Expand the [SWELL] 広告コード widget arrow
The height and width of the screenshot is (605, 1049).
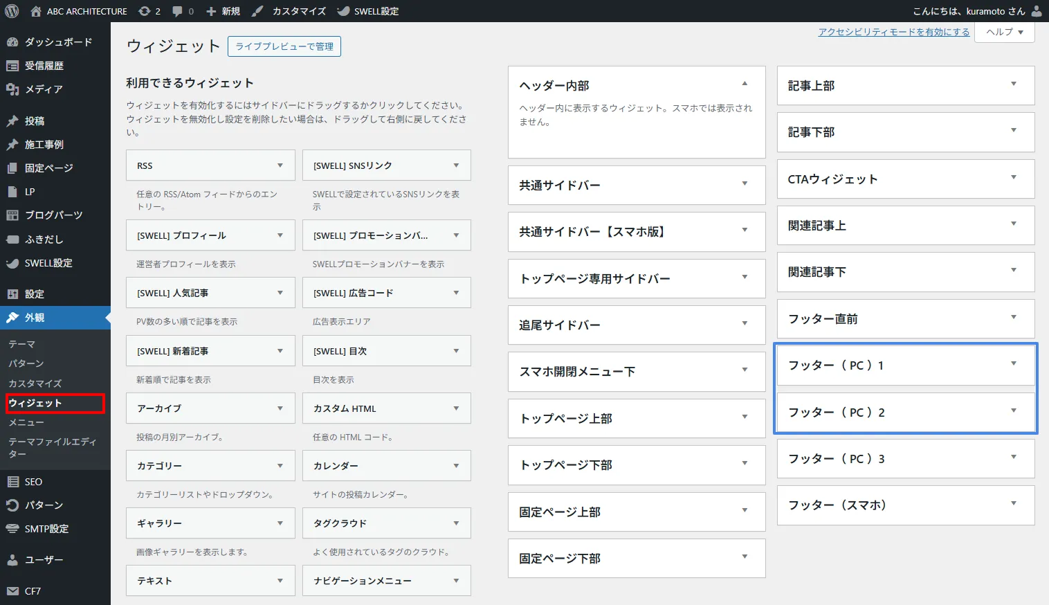456,293
